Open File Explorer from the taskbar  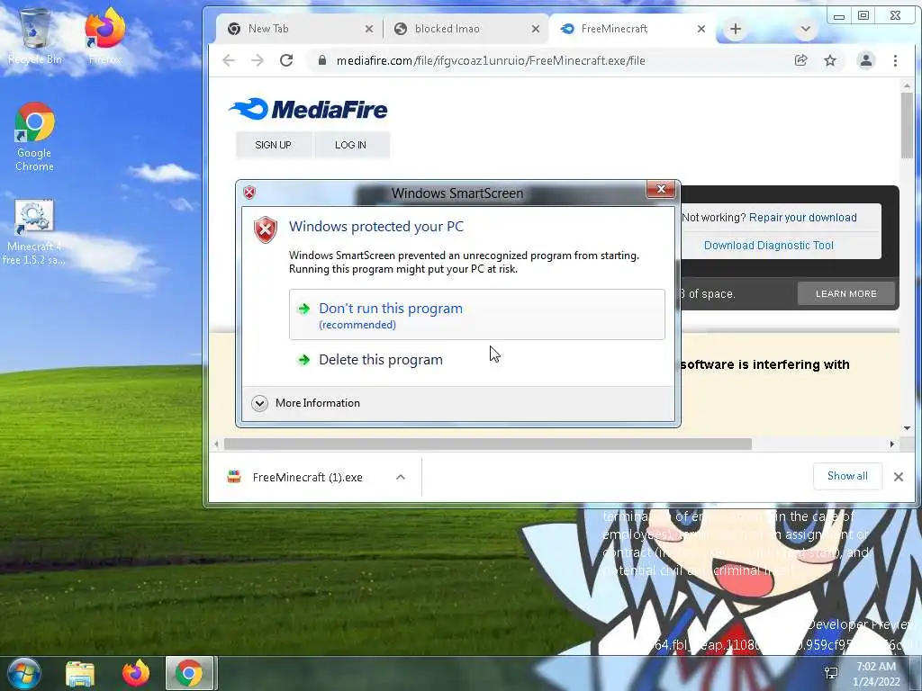coord(80,674)
